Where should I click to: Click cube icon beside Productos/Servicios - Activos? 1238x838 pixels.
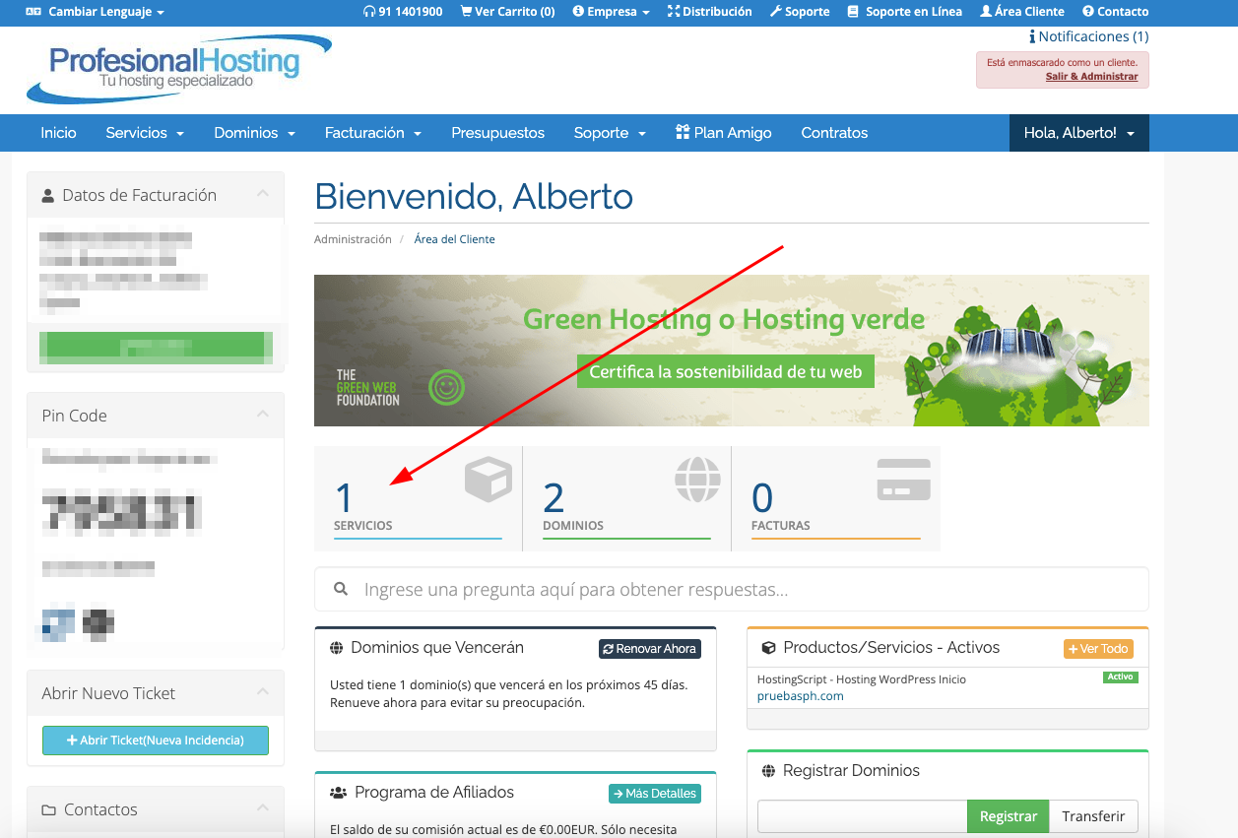point(769,648)
